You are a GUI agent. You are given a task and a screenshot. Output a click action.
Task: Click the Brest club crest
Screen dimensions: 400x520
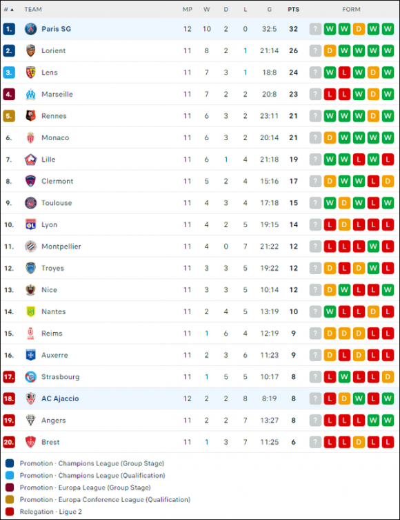click(x=30, y=442)
